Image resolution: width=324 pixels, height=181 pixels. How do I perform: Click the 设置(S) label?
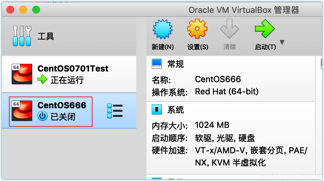pyautogui.click(x=198, y=47)
